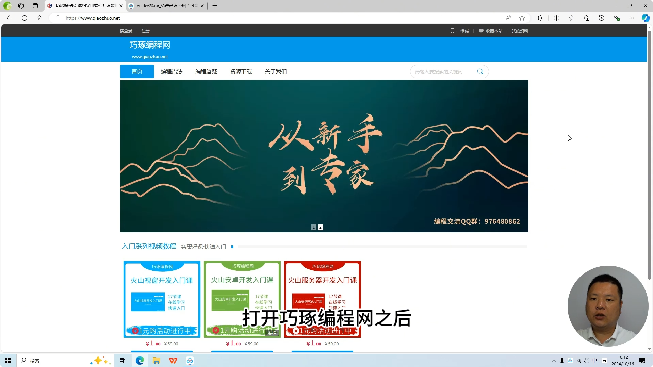Open 编程语法 navigation item
The height and width of the screenshot is (367, 653).
[x=172, y=71]
